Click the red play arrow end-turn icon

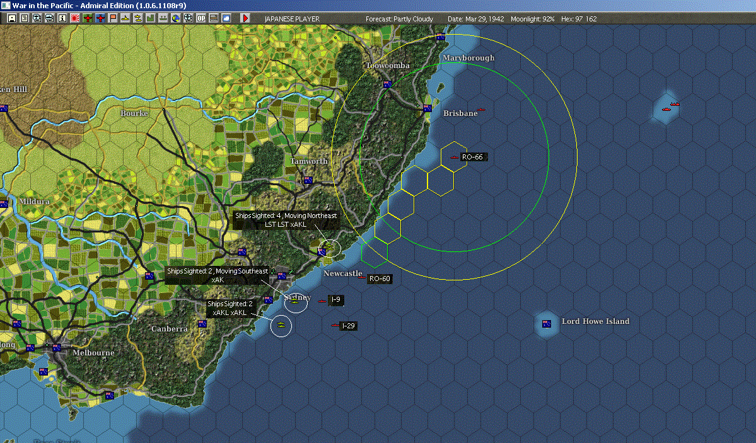click(245, 18)
